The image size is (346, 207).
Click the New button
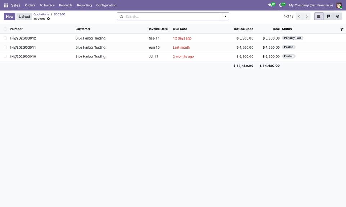pyautogui.click(x=9, y=17)
